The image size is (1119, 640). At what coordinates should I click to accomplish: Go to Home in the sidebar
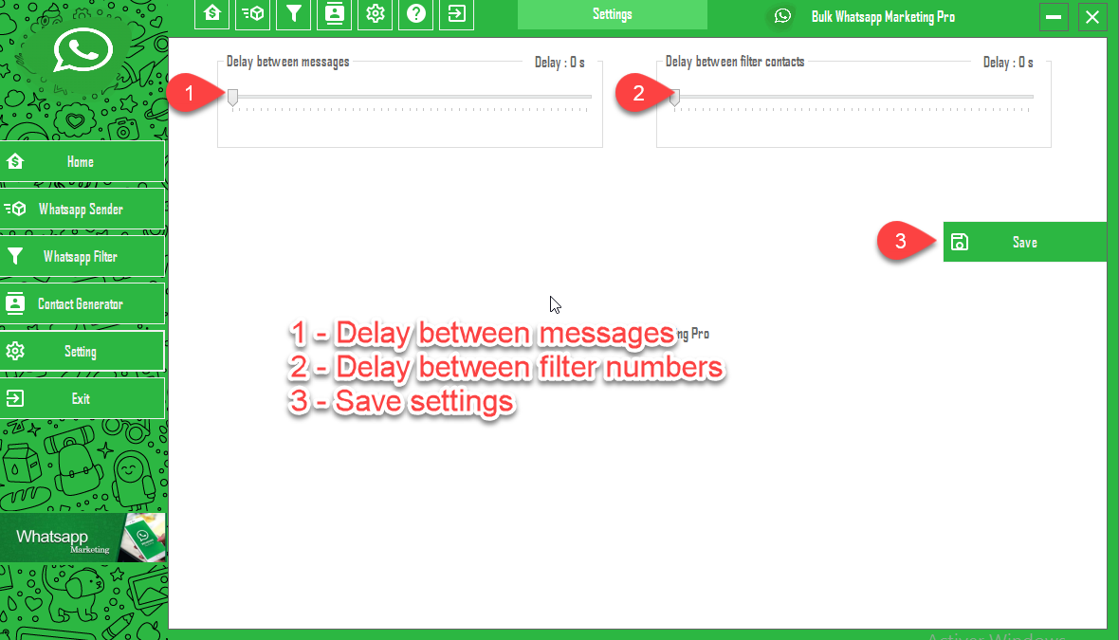[82, 162]
